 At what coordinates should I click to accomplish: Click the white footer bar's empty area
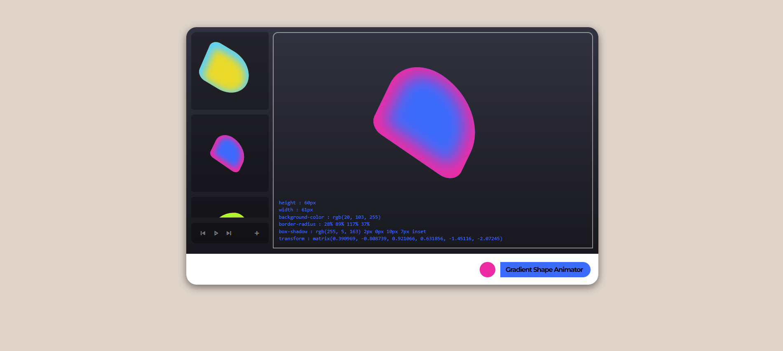click(330, 270)
